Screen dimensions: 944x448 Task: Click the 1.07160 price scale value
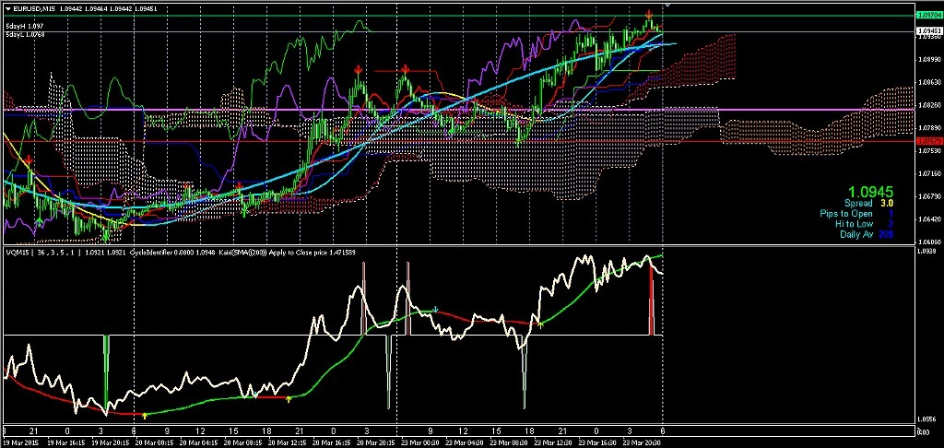click(929, 173)
